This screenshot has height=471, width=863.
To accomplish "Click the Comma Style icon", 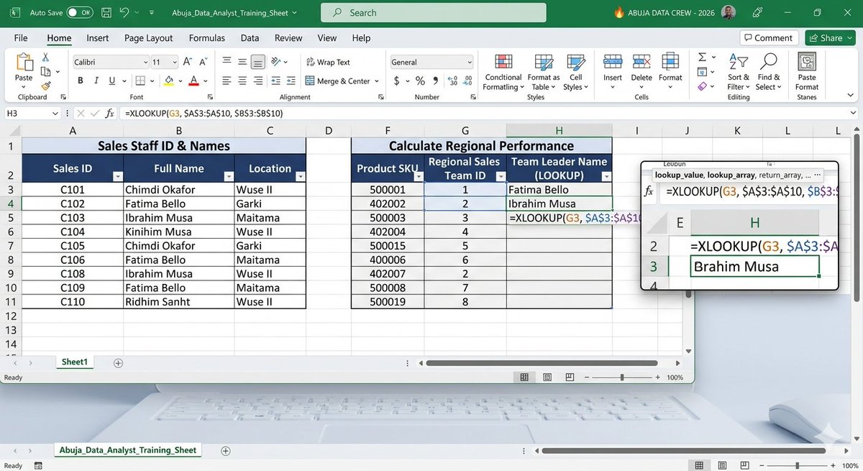I will click(x=434, y=81).
